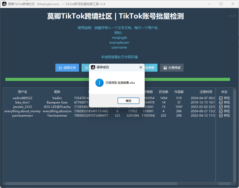This screenshot has height=188, width=239.
Task: Toggle the 存在 checkbox for yannisammarr
Action: pos(221,116)
